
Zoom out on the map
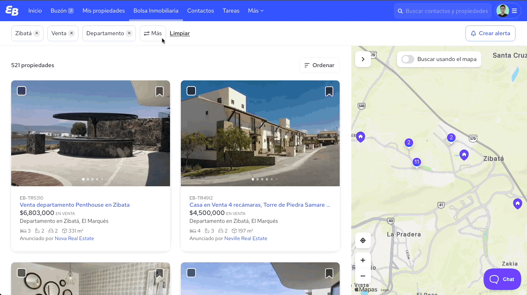point(363,276)
